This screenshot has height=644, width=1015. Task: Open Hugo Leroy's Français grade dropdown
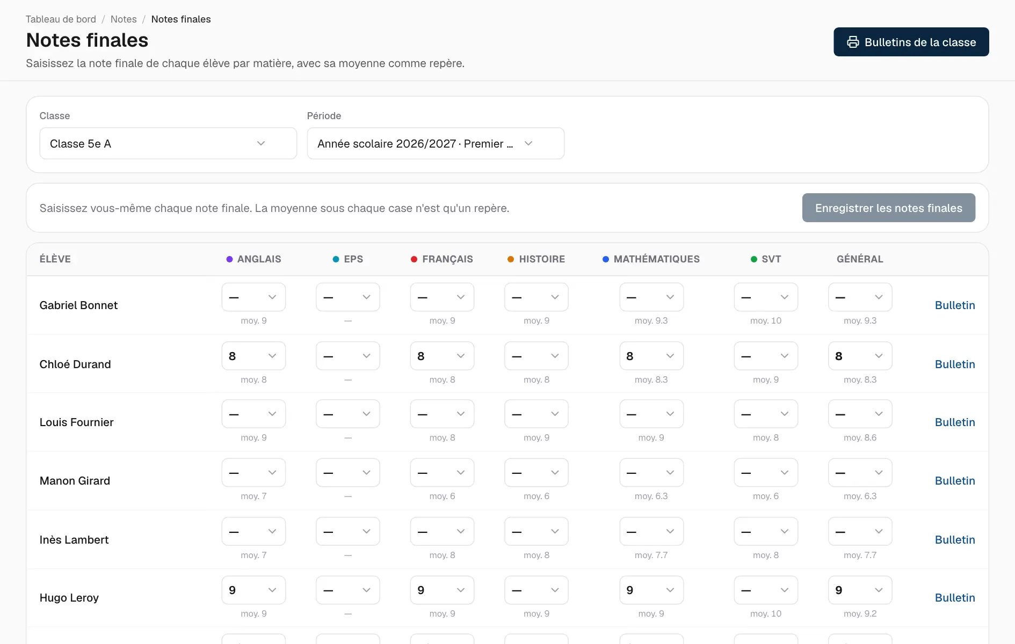pos(442,590)
